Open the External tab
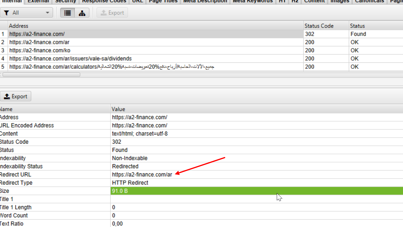The height and width of the screenshot is (227, 403). point(38,2)
